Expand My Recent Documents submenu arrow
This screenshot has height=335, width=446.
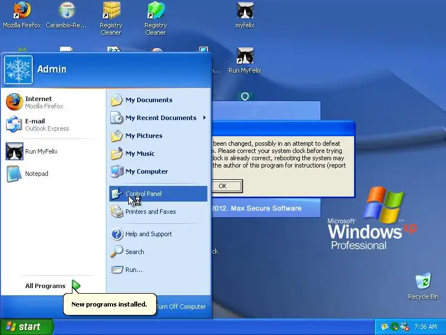(204, 118)
